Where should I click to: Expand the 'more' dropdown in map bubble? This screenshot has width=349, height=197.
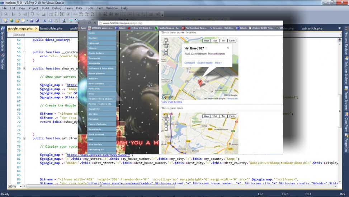(218, 63)
